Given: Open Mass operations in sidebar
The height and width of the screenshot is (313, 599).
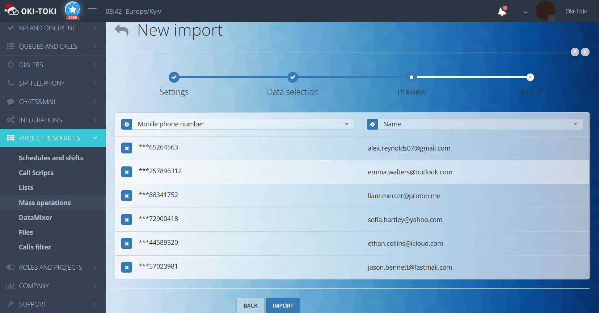Looking at the screenshot, I should (x=45, y=203).
